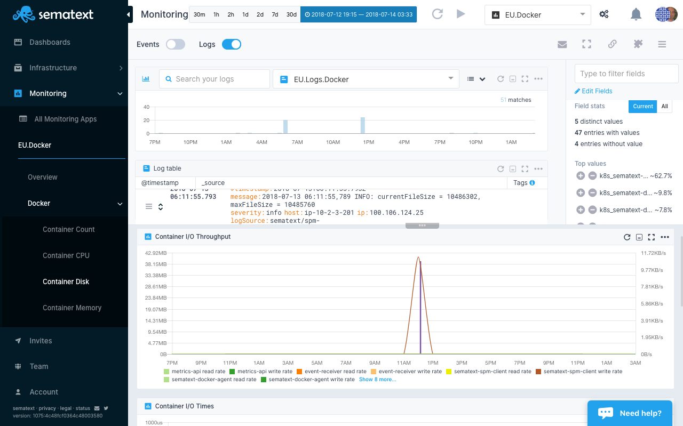The width and height of the screenshot is (683, 426).
Task: Switch field stats to All
Action: (x=665, y=106)
